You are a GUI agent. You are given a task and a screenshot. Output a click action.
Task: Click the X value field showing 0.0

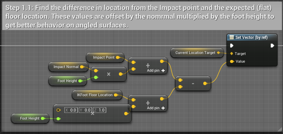pyautogui.click(x=71, y=110)
